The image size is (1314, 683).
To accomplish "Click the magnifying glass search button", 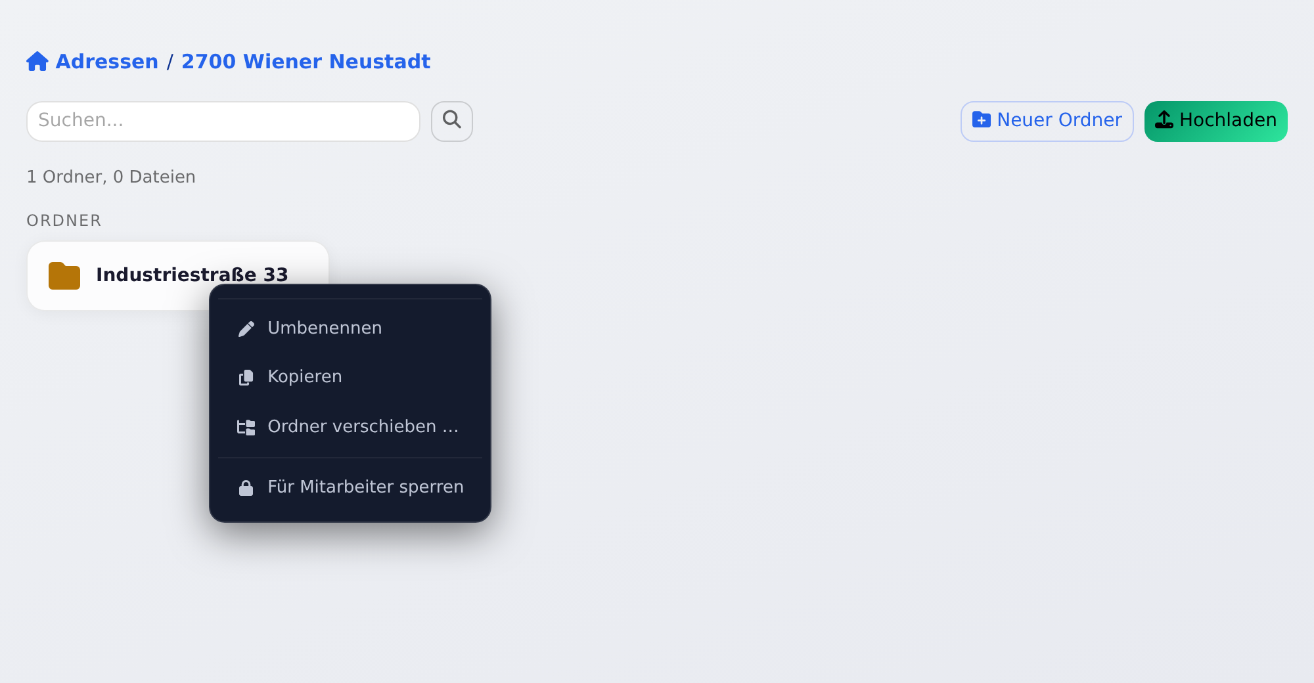I will (452, 121).
